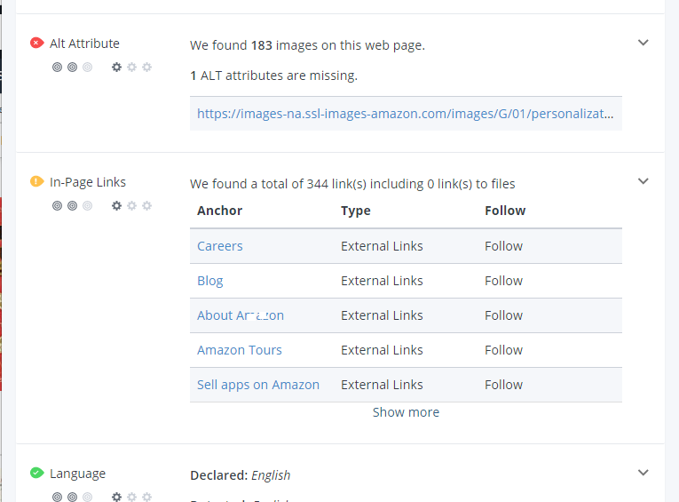
Task: Click the first target icon under Alt Attribute
Action: click(58, 67)
